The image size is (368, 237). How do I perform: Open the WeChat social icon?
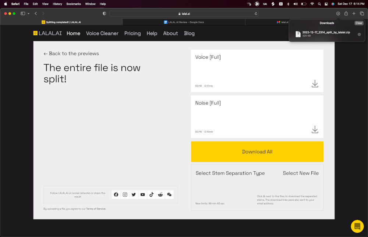169,194
